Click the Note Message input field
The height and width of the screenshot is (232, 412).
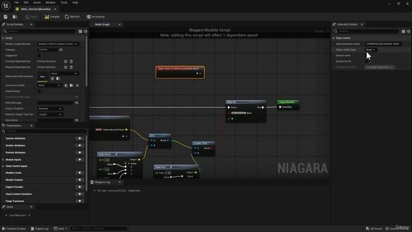point(55,103)
